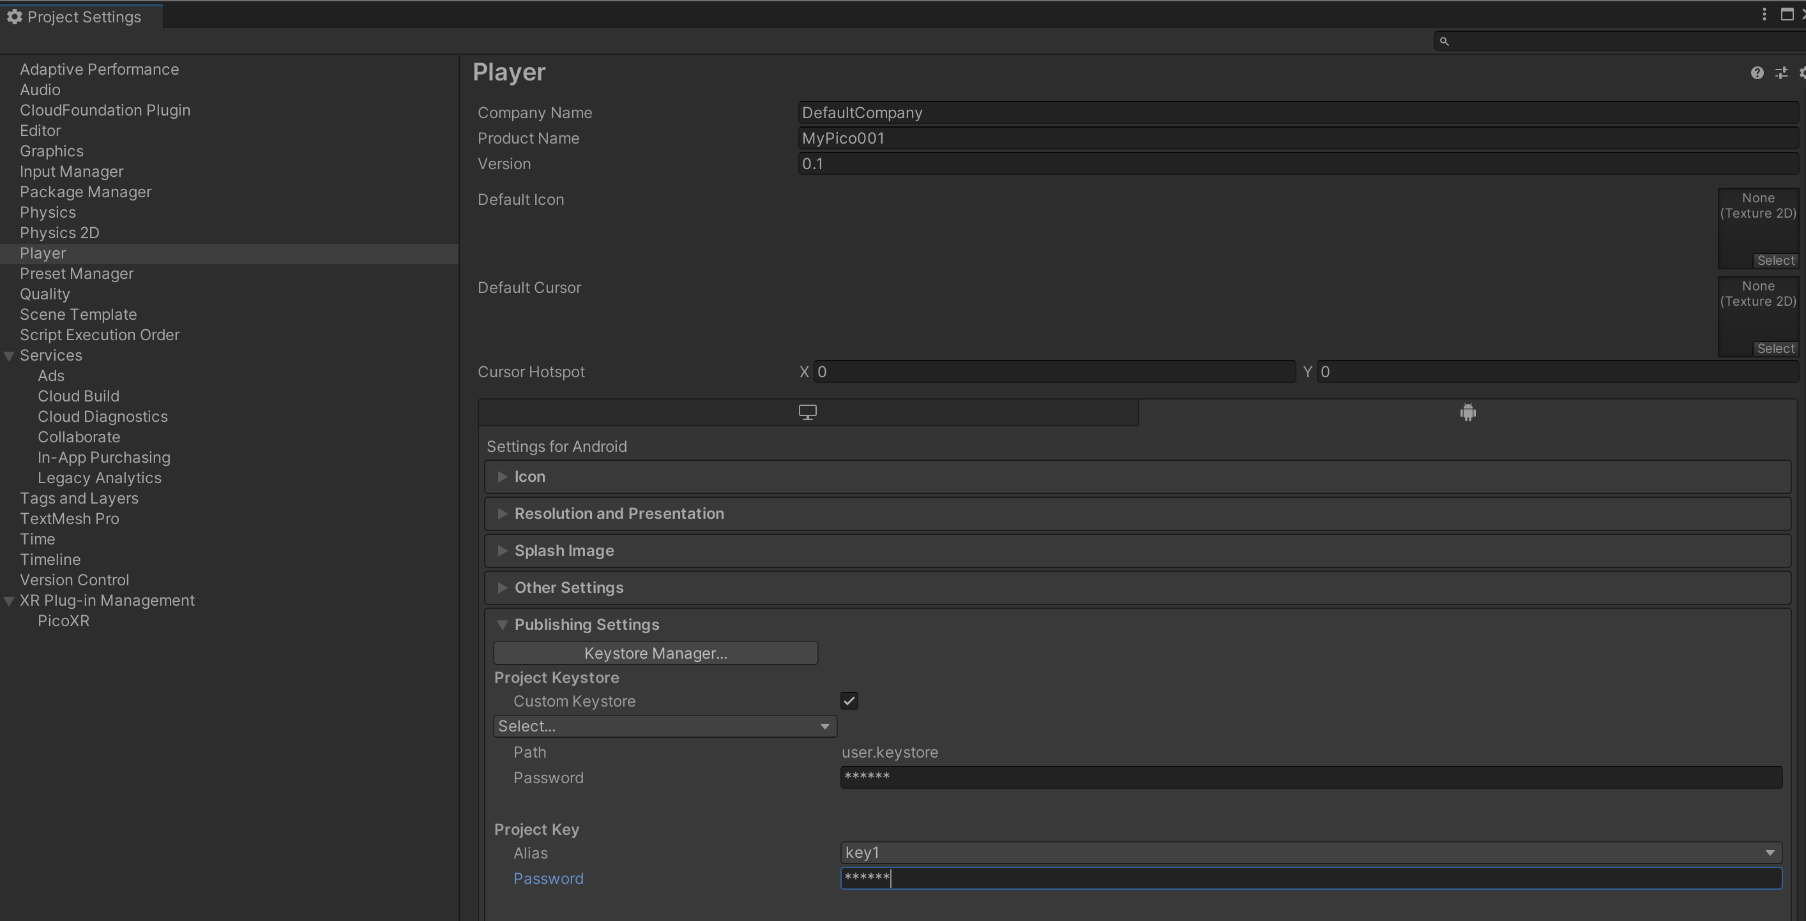This screenshot has height=921, width=1806.
Task: Open the window's three-dot options menu
Action: point(1764,15)
